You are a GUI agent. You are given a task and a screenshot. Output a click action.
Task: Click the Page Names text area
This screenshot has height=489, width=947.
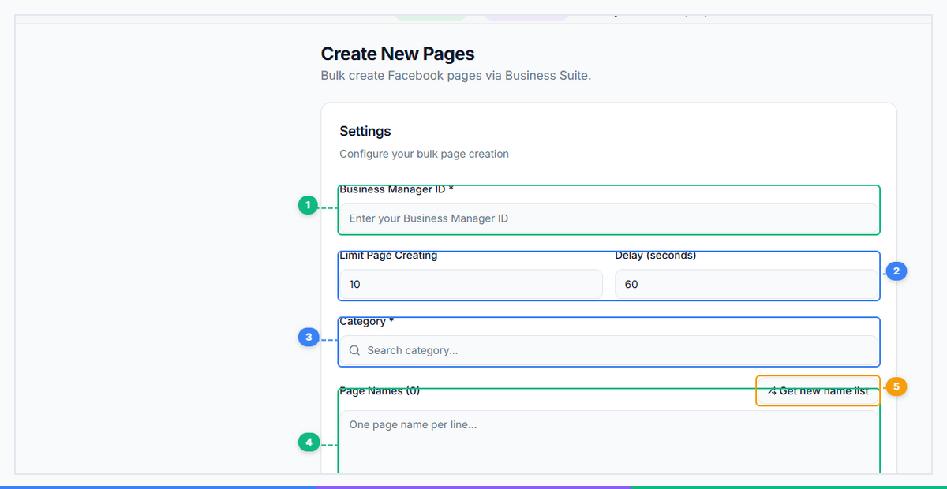point(608,442)
